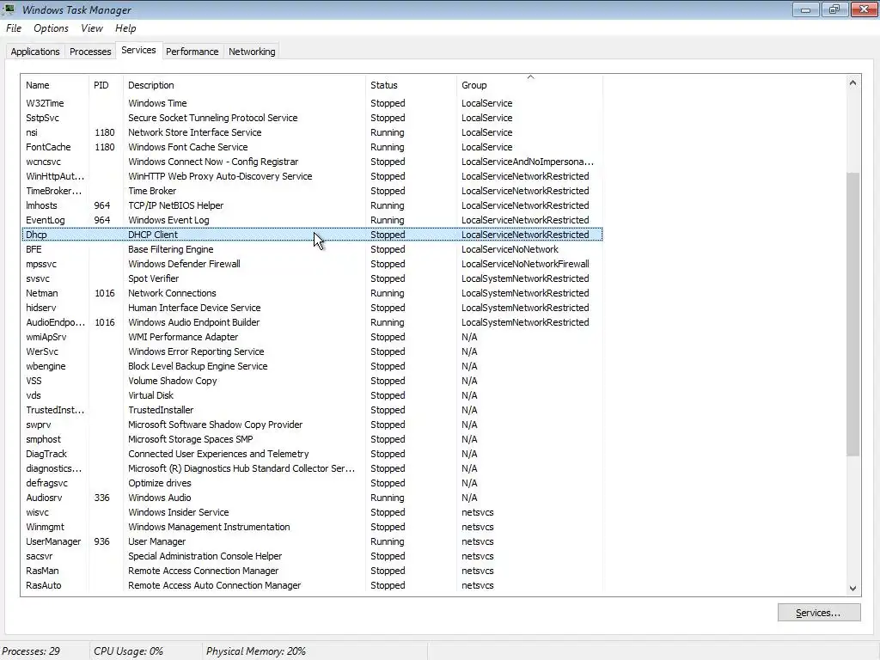Screen dimensions: 880x660
Task: Select the mpssvc service row
Action: click(312, 264)
